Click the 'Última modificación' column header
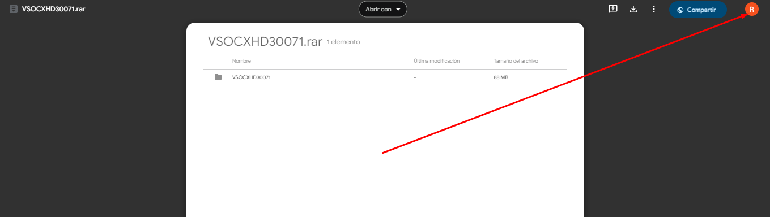Screen dimensions: 770x217 pos(437,61)
